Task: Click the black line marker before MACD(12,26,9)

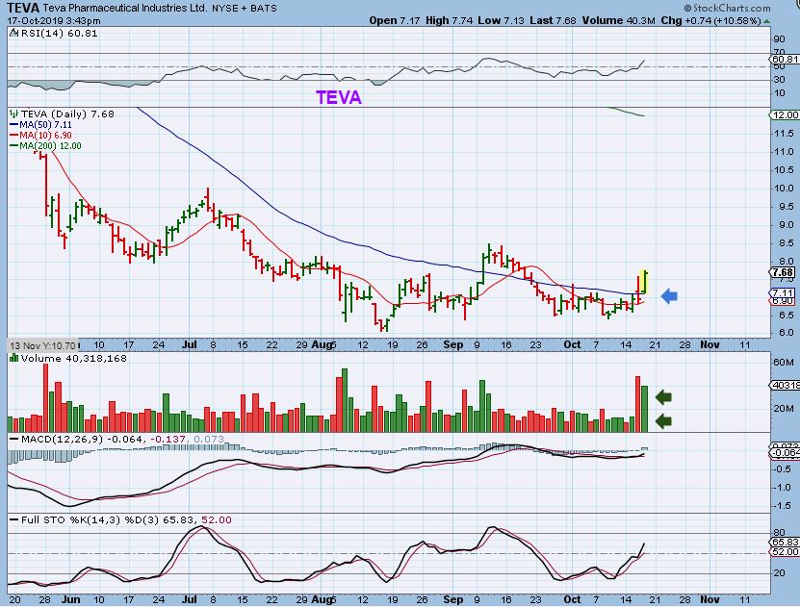Action: pyautogui.click(x=13, y=440)
